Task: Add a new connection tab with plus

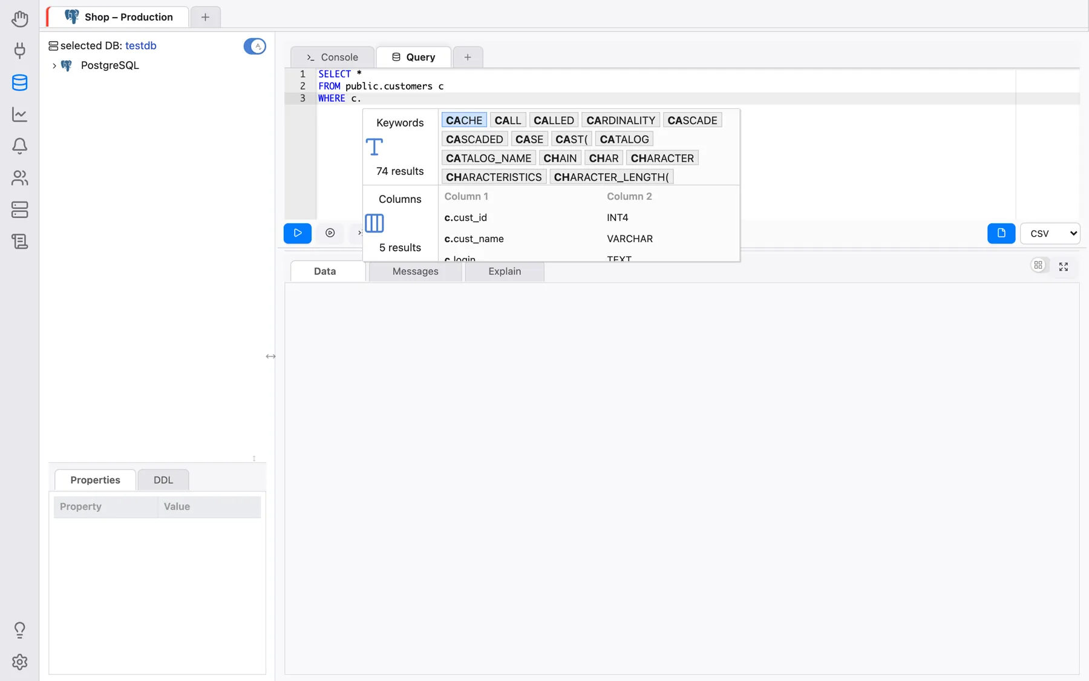Action: pos(205,17)
